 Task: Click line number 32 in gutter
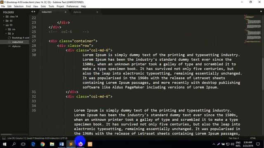(x=34, y=97)
